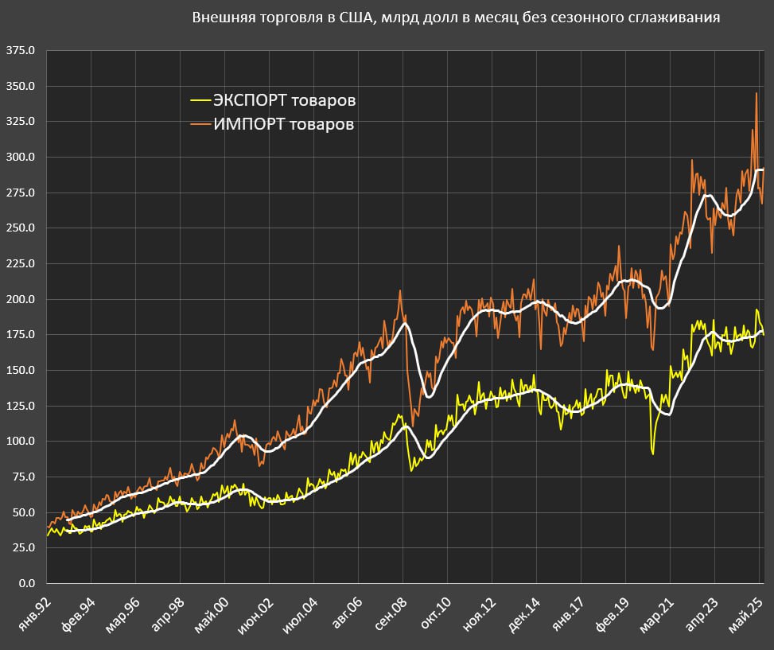Select the 'ИМПОРТ товаров' legend label
The image size is (774, 650).
point(283,124)
